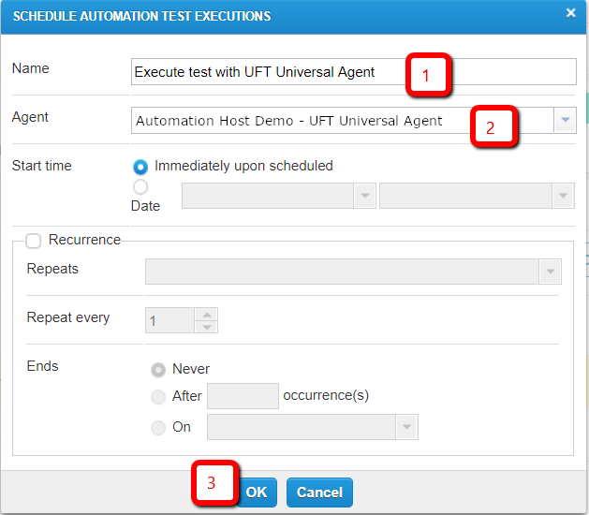
Task: Expand the Repeats dropdown
Action: 550,272
